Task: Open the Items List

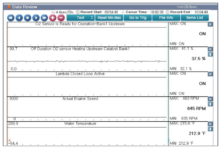Action: [x=195, y=18]
